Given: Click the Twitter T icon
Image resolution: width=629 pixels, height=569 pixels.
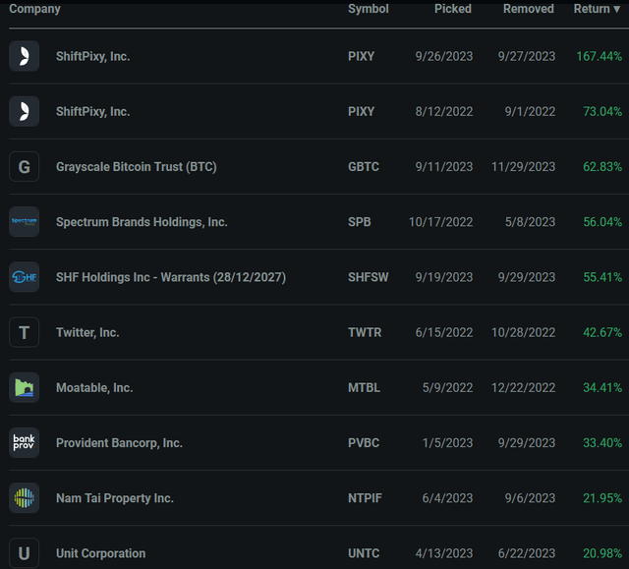Looking at the screenshot, I should (x=24, y=332).
